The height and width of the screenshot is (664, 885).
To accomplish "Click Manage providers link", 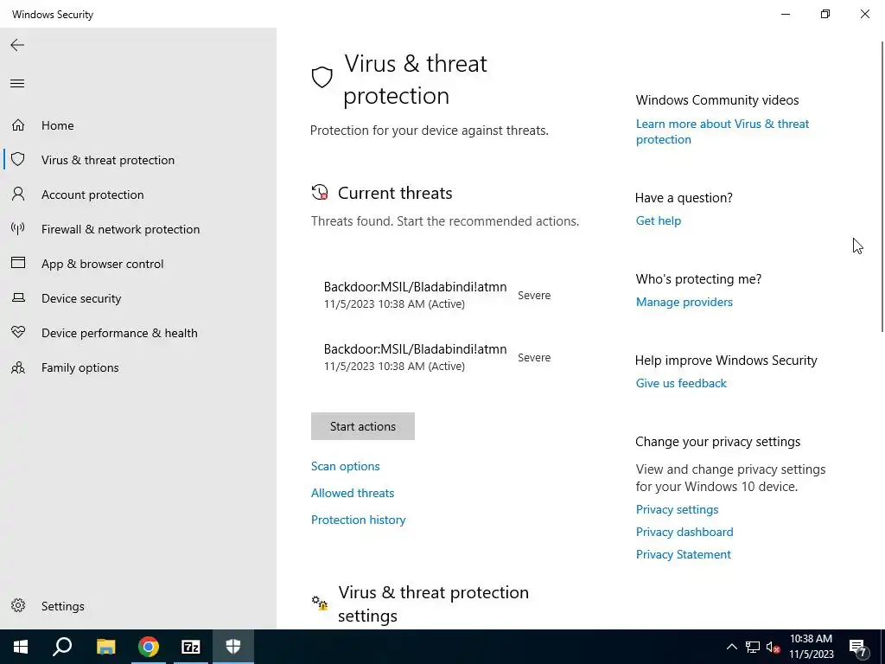I will point(684,302).
